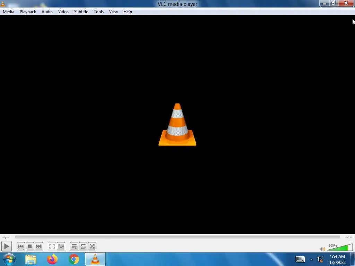The height and width of the screenshot is (266, 355).
Task: Click the Show desktop strip
Action: [353, 259]
